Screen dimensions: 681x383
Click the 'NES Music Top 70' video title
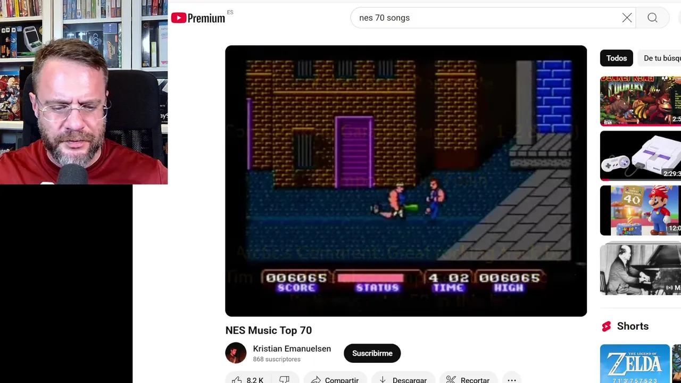point(269,330)
